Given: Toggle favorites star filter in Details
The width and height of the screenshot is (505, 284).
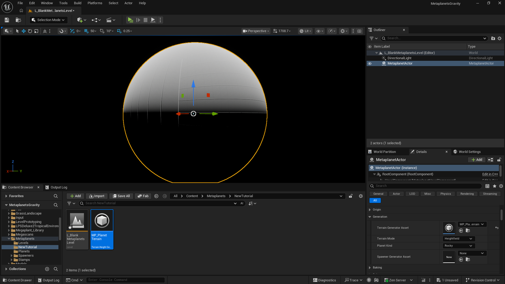Looking at the screenshot, I should 494,186.
